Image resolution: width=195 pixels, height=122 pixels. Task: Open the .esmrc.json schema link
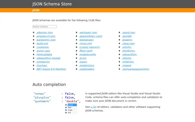coord(43,51)
